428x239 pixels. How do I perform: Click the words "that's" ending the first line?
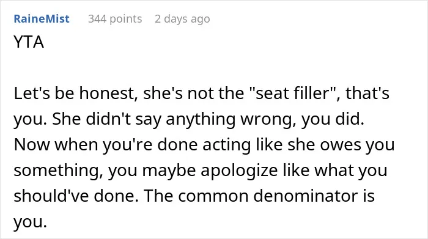pos(367,93)
